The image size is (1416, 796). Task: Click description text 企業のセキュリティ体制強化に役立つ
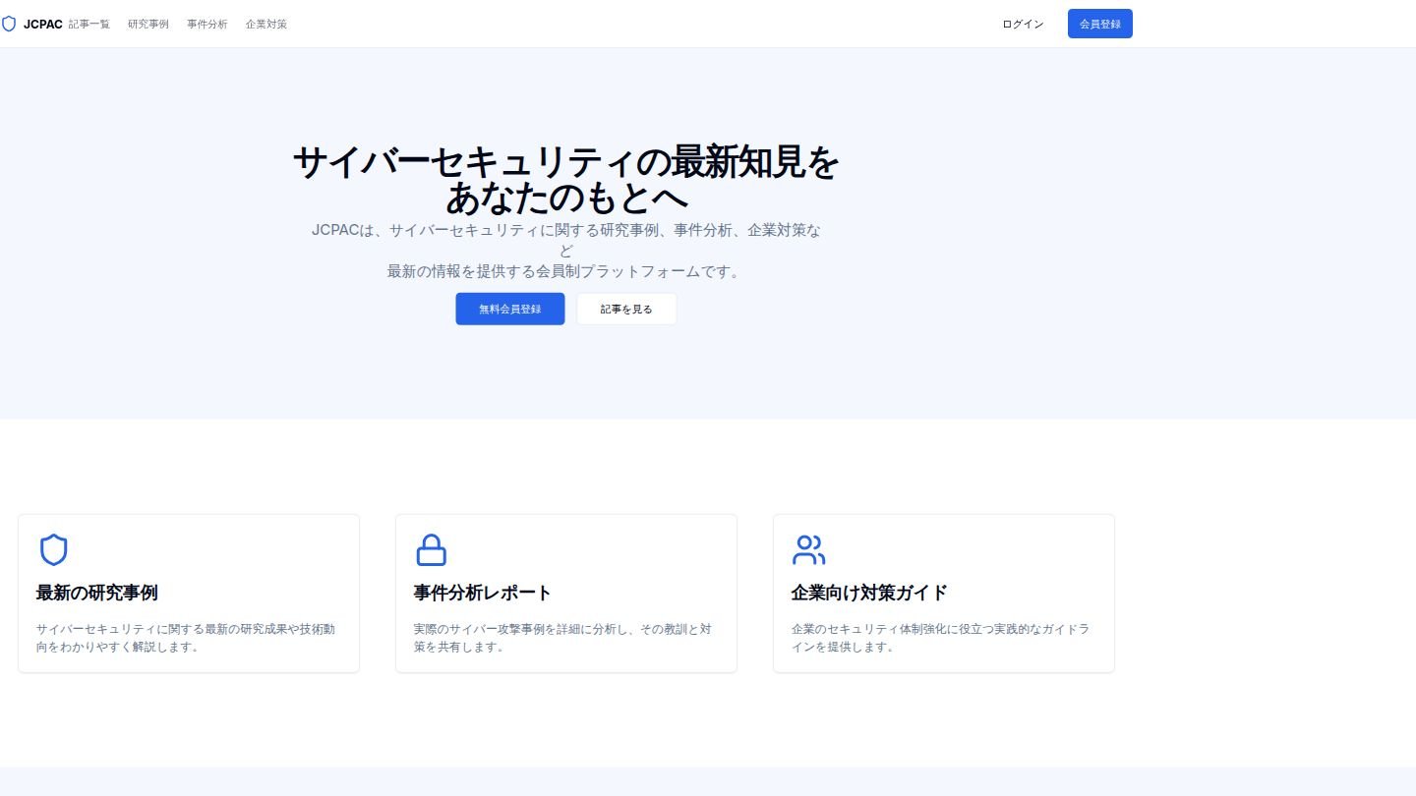coord(940,638)
